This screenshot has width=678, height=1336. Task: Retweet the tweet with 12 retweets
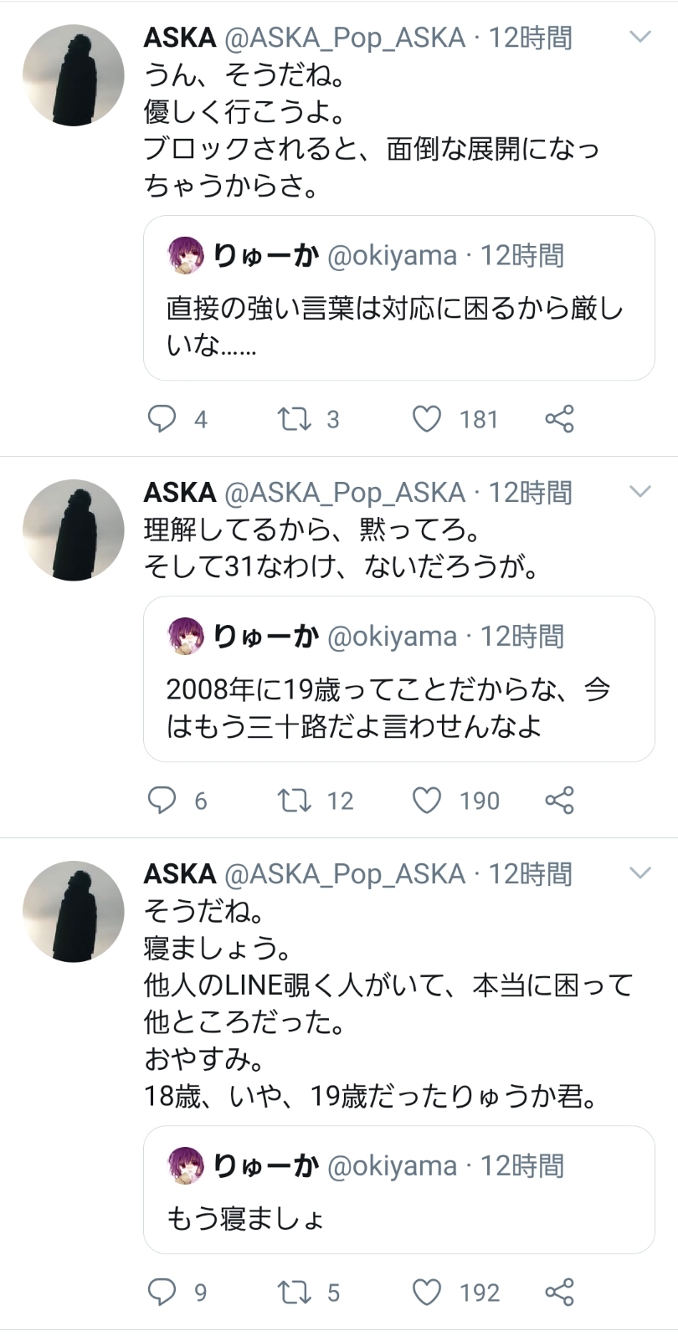294,800
